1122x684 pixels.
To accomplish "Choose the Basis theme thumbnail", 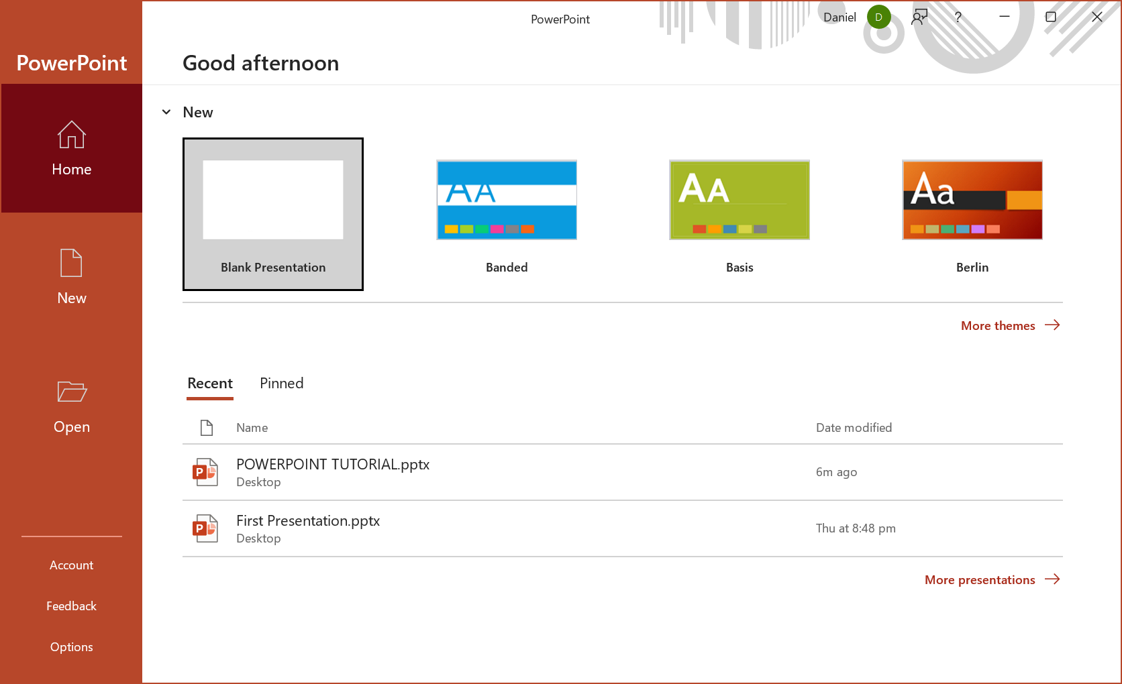I will [739, 200].
